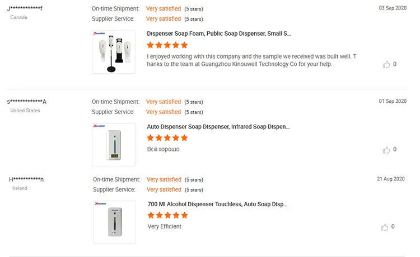Click five-star rating on 700 Ml Alcohol review
This screenshot has height=257, width=420.
tap(167, 216)
